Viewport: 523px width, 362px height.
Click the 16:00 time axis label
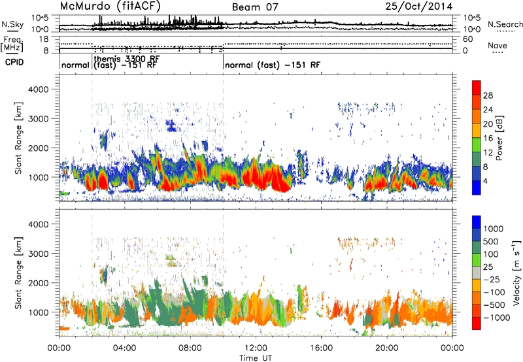pyautogui.click(x=321, y=348)
